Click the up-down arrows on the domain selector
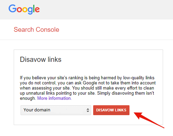 tap(88, 110)
